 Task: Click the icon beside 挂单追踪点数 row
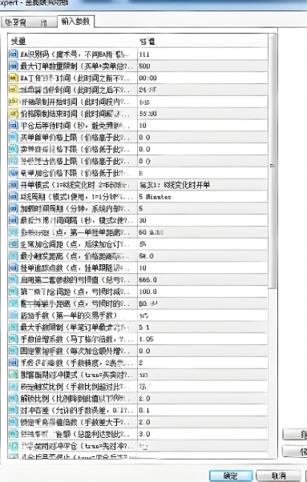(x=14, y=267)
